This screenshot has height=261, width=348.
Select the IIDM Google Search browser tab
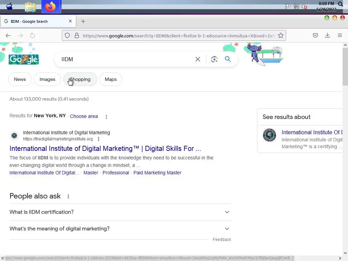[38, 21]
